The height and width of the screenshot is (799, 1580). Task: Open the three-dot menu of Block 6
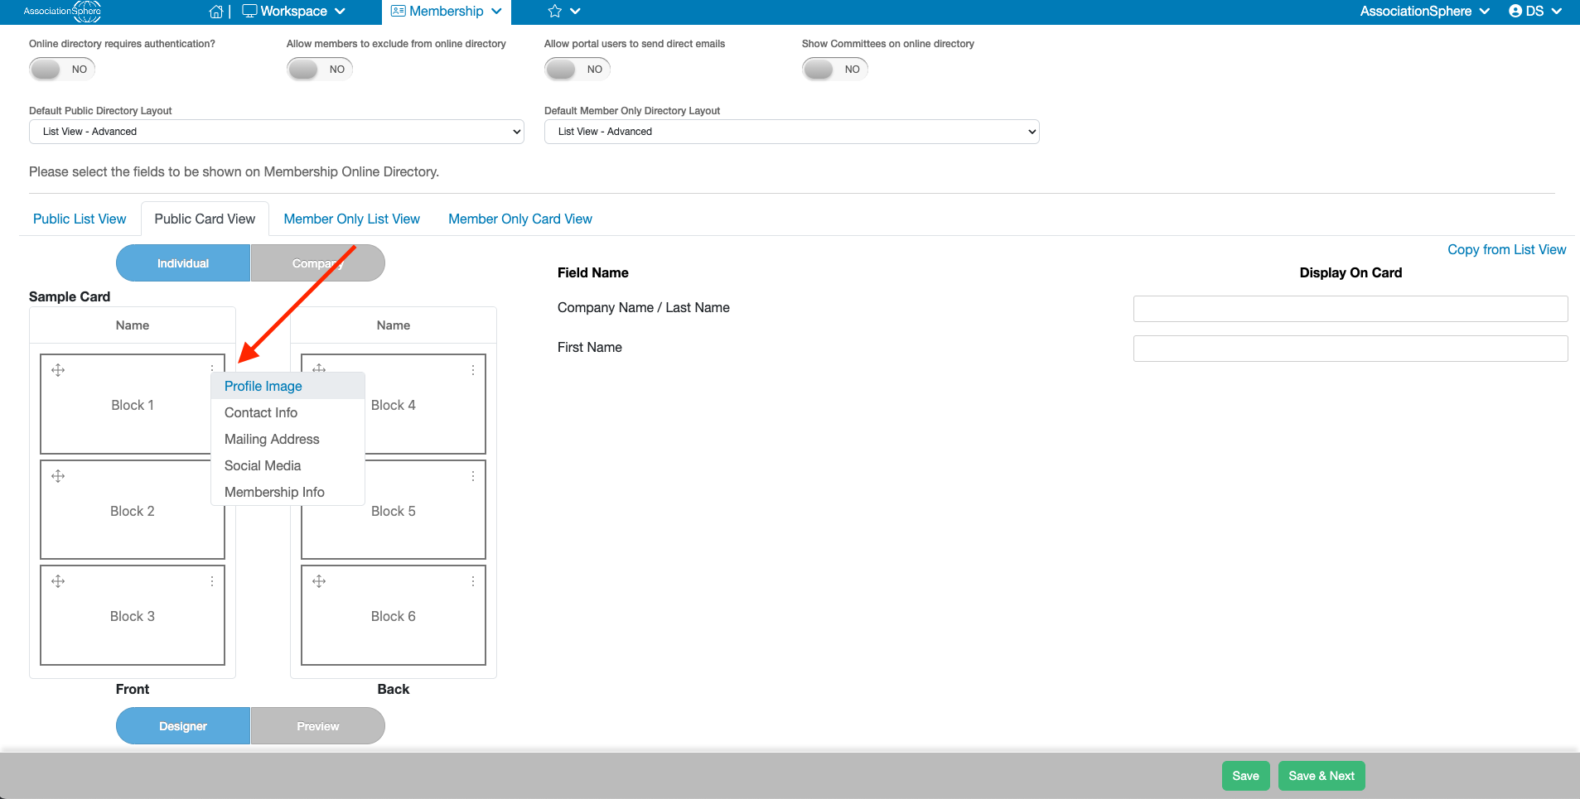[473, 581]
